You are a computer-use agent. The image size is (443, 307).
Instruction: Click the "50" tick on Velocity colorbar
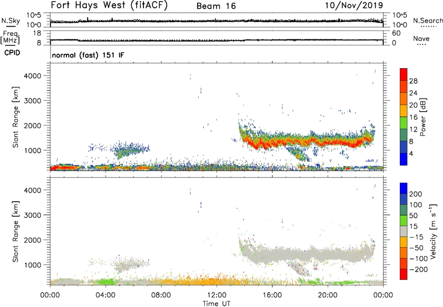(413, 216)
